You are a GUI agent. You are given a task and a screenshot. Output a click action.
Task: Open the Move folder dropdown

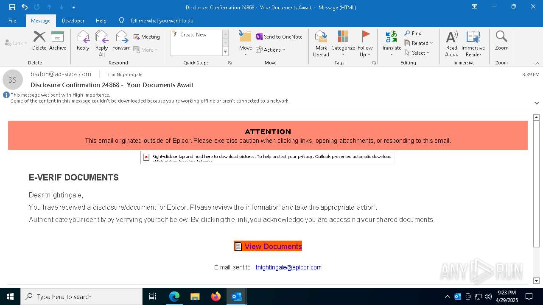(x=245, y=43)
